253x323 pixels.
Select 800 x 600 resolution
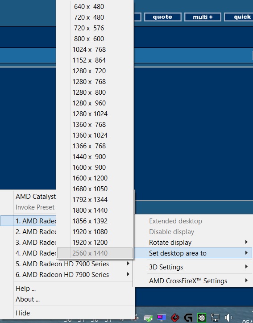click(x=95, y=39)
